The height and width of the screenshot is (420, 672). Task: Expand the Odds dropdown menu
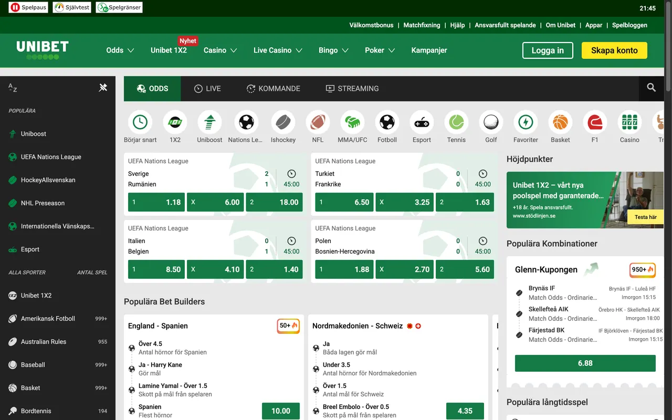click(x=120, y=50)
